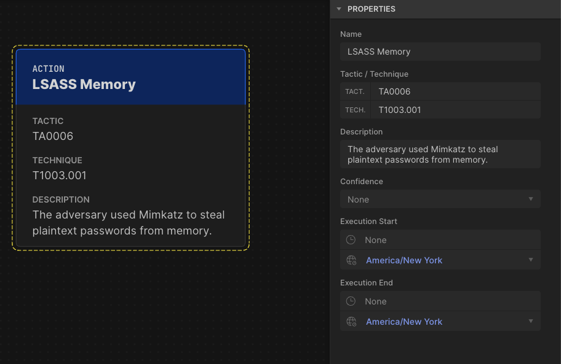Open the Execution Start timezone dropdown
561x364 pixels.
tap(440, 260)
